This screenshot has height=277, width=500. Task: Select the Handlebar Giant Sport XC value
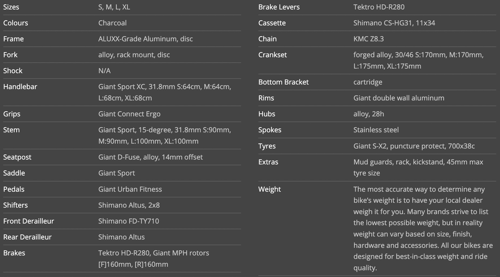click(x=165, y=92)
